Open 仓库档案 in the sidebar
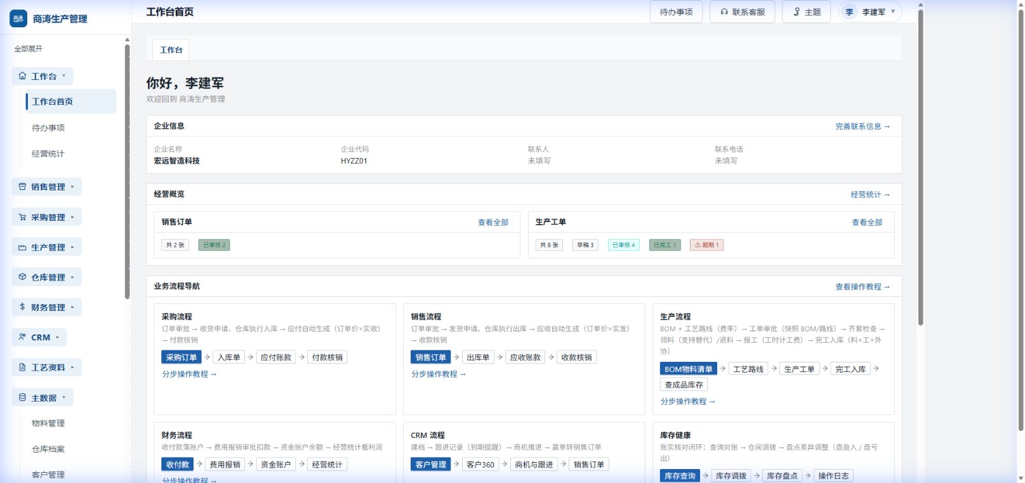 point(48,449)
